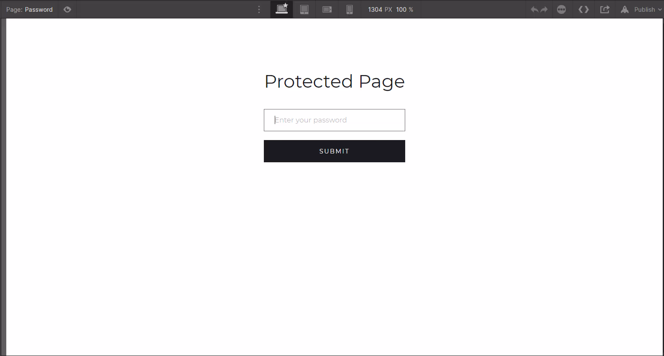Toggle preview mode with the eye icon

[x=67, y=10]
